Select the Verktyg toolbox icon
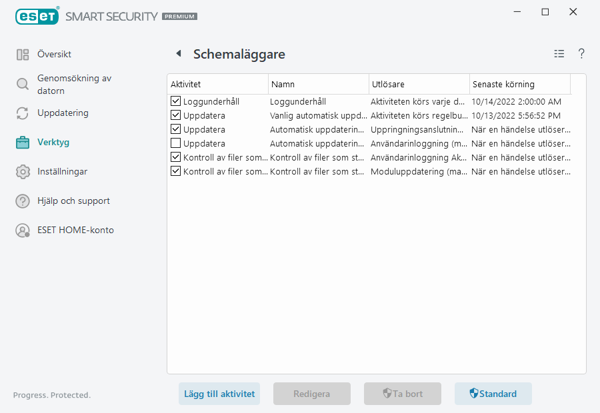The height and width of the screenshot is (413, 600). pos(23,142)
